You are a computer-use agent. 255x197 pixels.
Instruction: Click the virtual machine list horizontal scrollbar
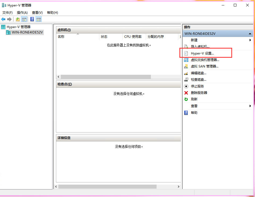click(x=106, y=77)
